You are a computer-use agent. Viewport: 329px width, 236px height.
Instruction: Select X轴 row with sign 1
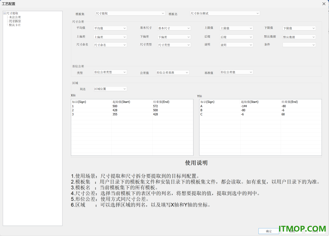(x=132, y=106)
